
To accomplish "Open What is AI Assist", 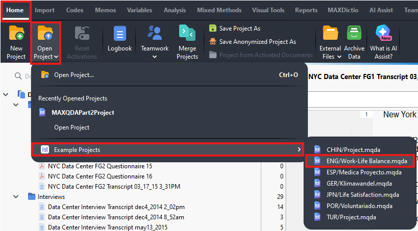I will (x=383, y=42).
